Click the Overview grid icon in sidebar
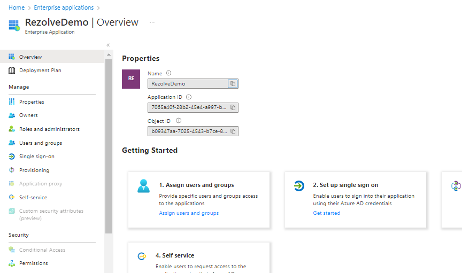Image resolution: width=462 pixels, height=273 pixels. point(11,57)
